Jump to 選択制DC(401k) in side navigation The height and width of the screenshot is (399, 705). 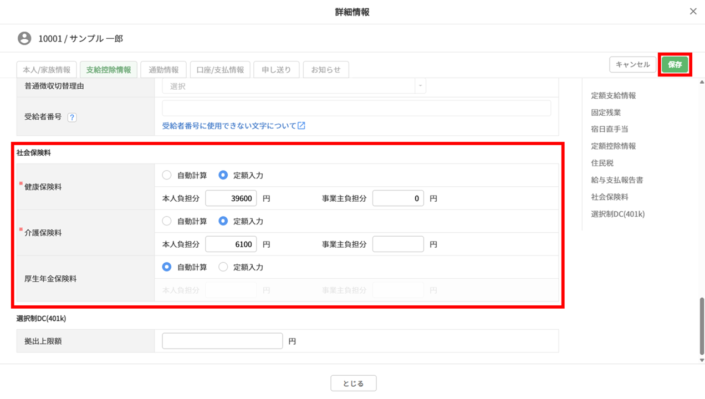click(x=617, y=214)
